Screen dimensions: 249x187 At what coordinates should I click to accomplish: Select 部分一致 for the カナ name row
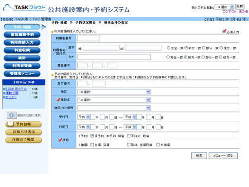coord(203,57)
